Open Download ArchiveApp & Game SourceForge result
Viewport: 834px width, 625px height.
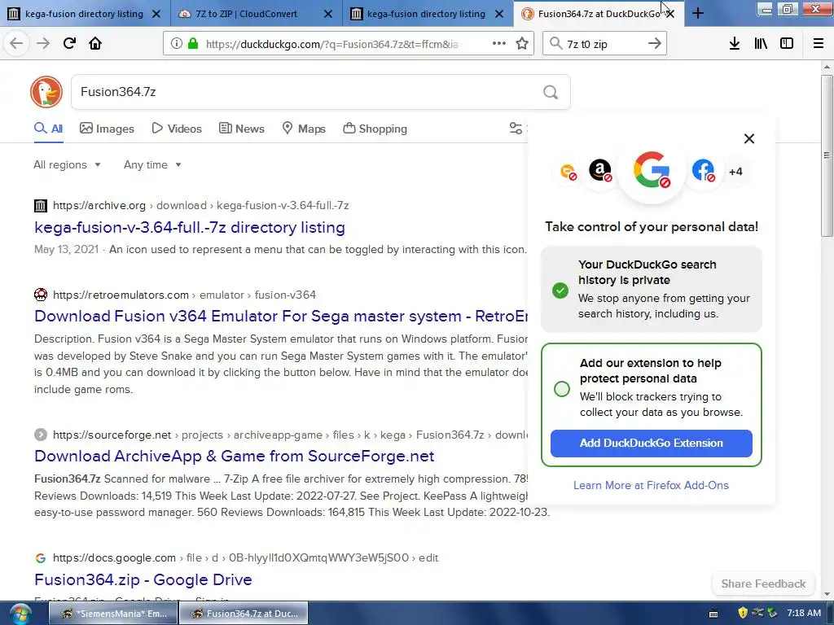pos(234,456)
